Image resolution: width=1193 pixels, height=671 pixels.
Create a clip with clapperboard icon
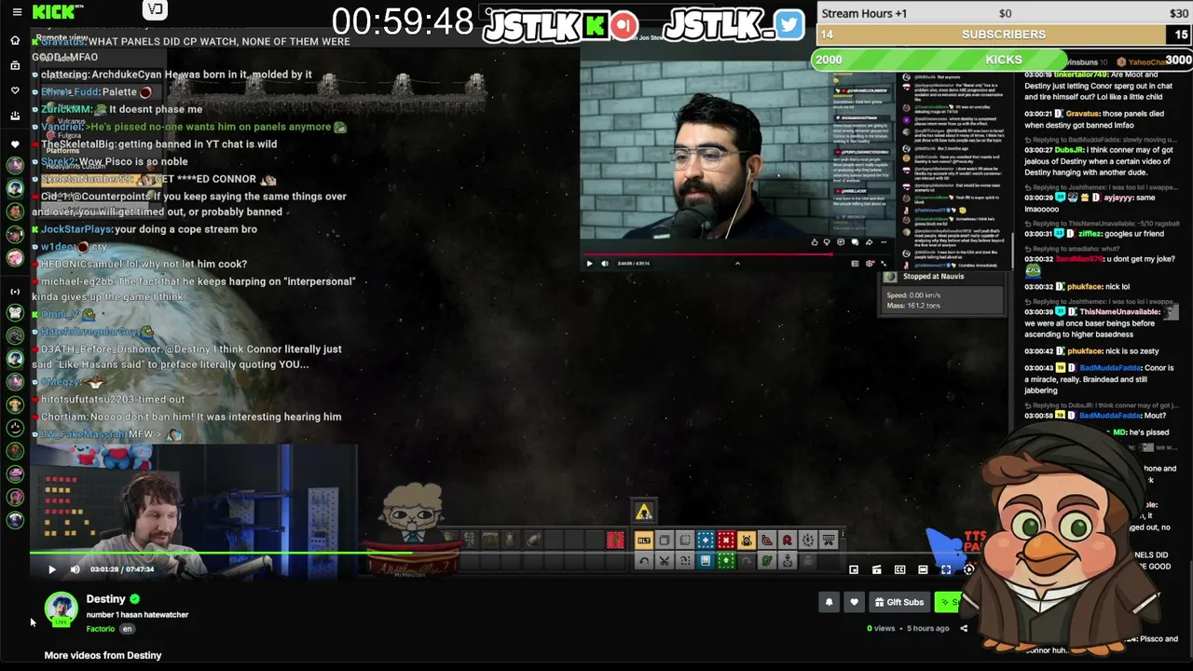876,569
